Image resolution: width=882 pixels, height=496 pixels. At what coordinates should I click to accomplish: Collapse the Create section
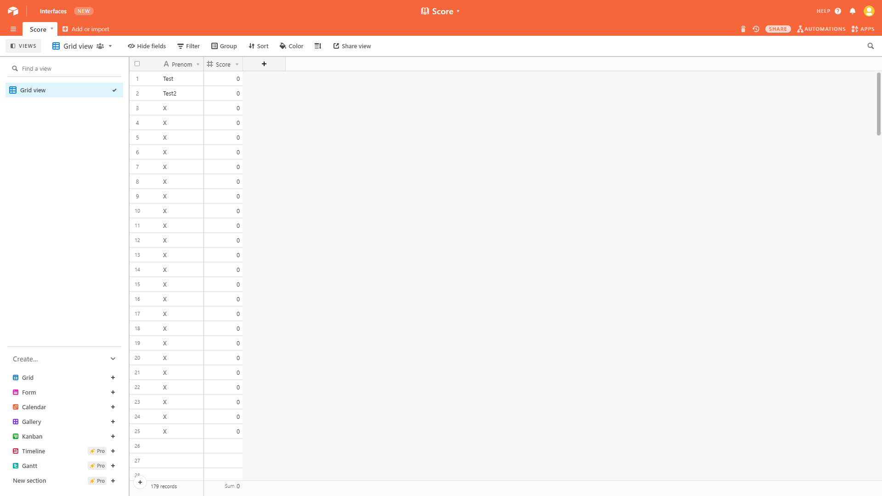click(x=113, y=359)
